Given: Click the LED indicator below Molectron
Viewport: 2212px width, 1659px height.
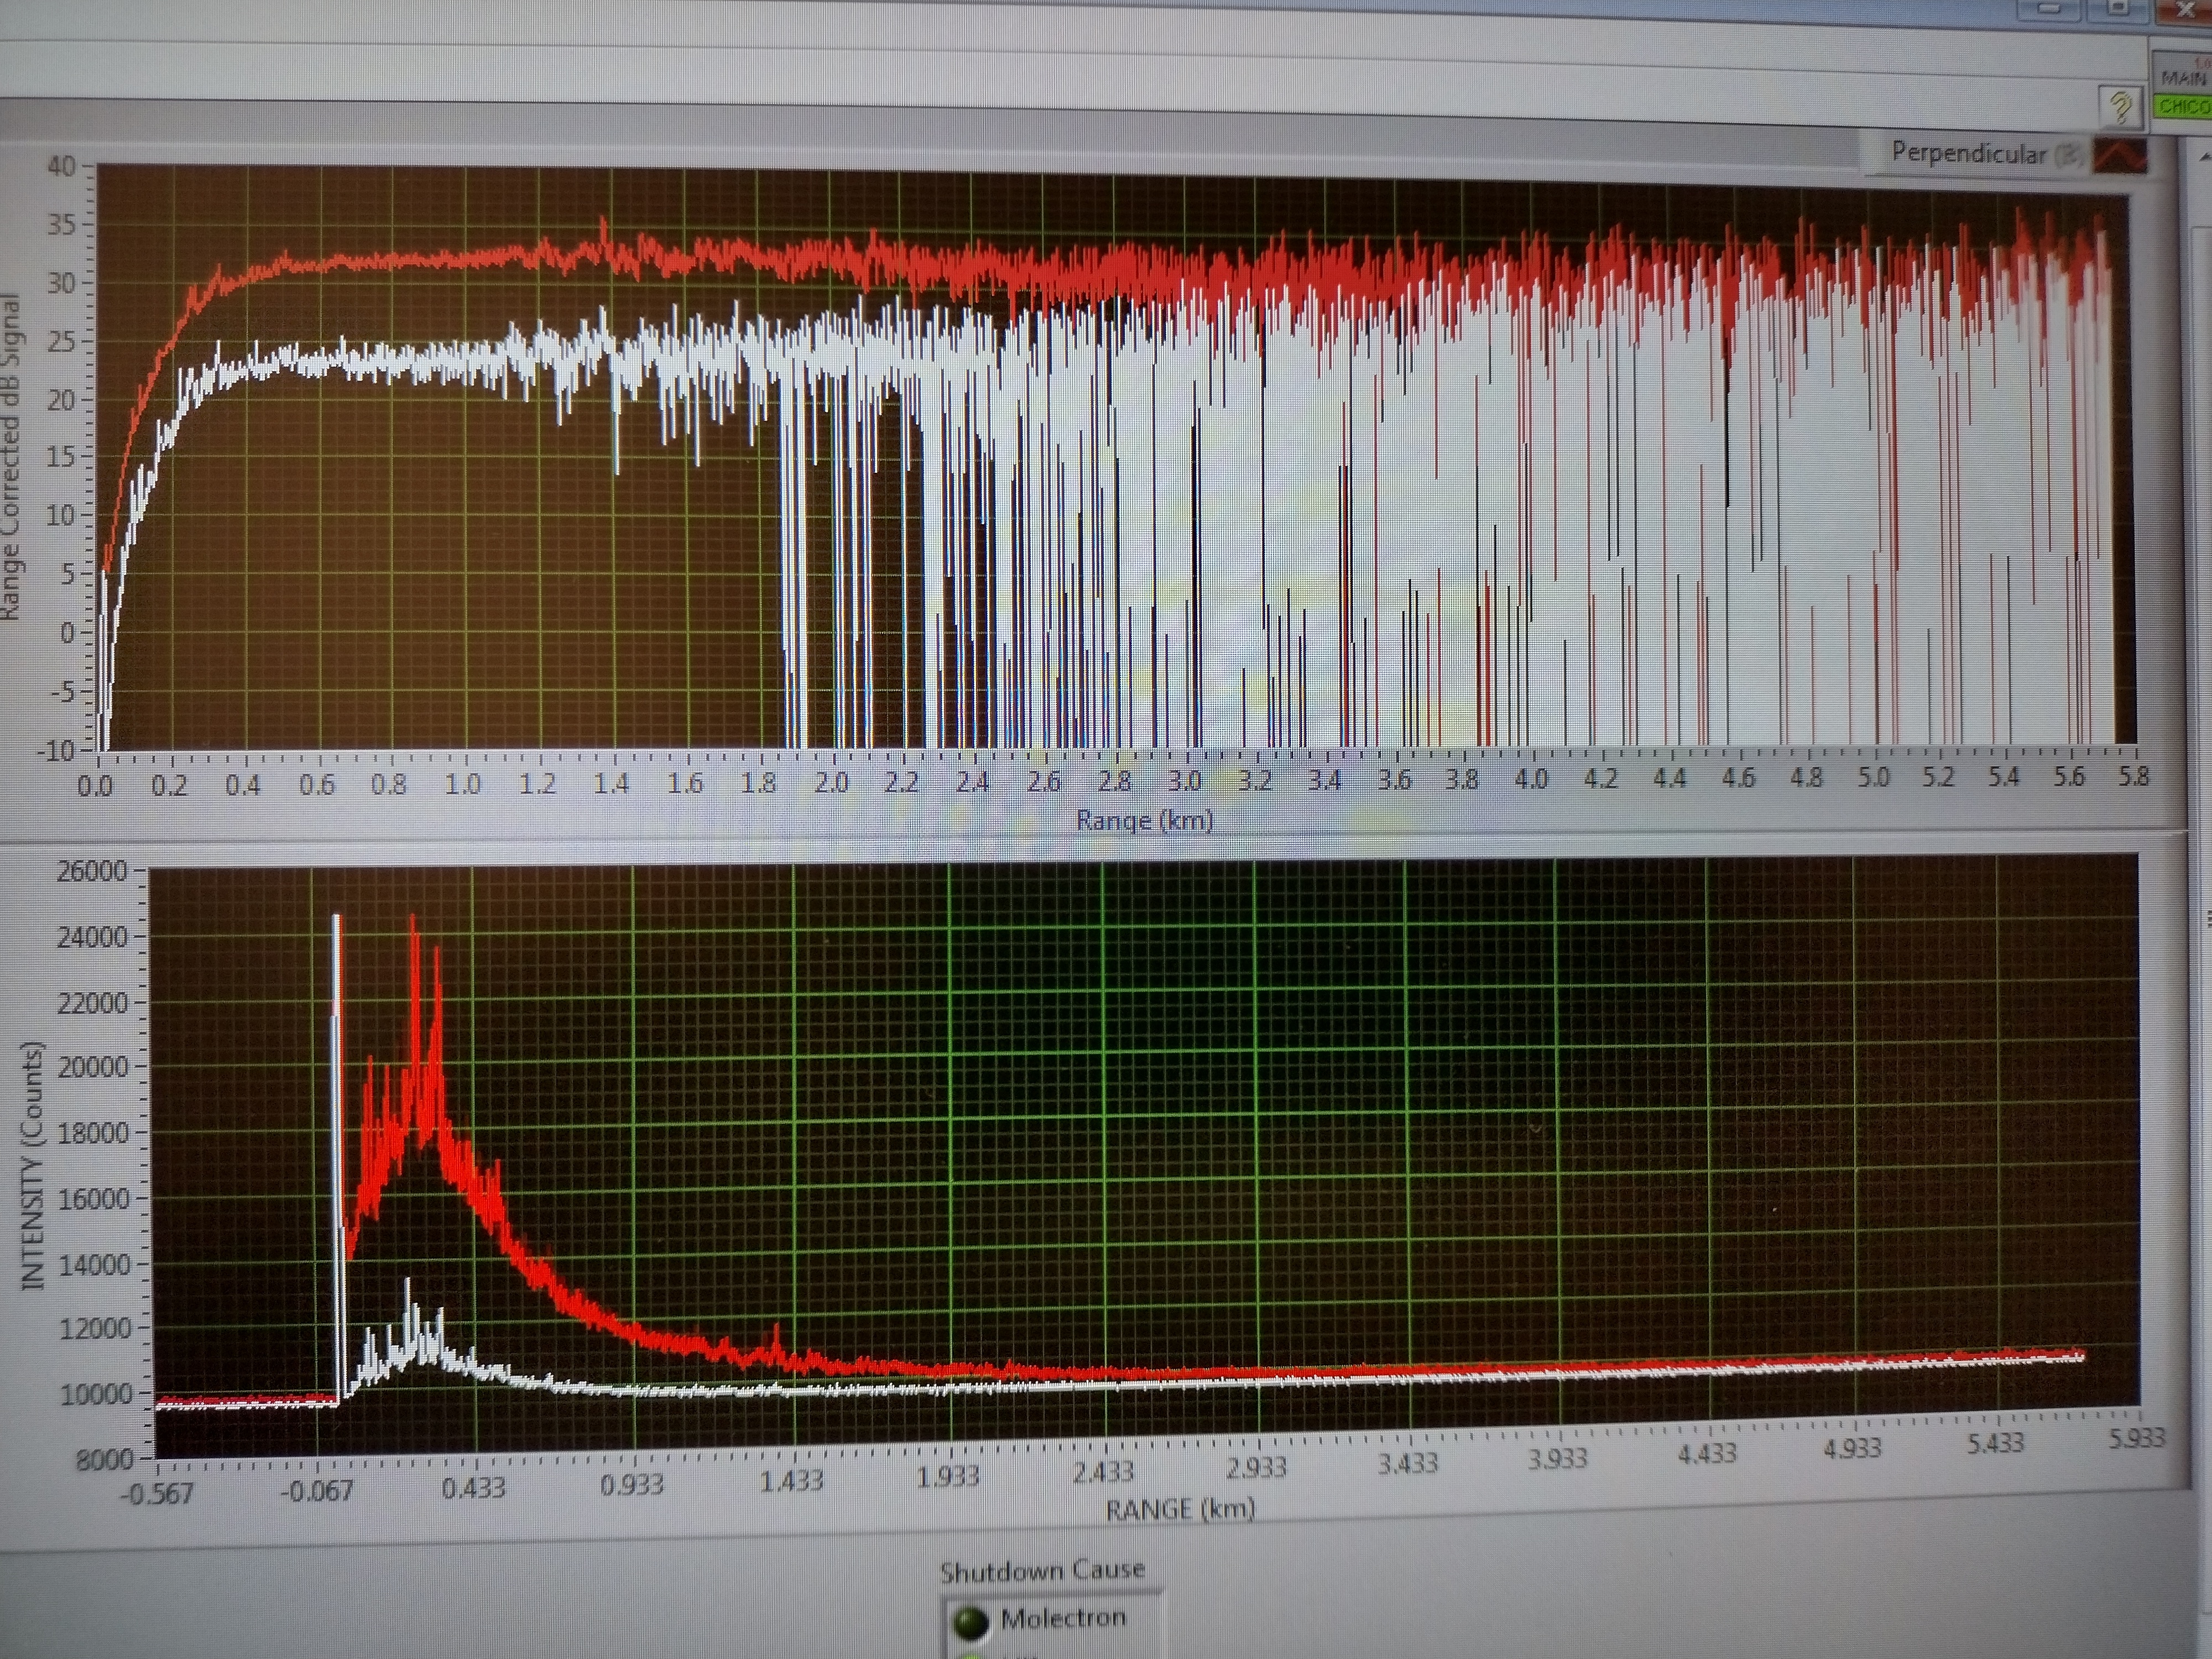Looking at the screenshot, I should pos(970,1655).
